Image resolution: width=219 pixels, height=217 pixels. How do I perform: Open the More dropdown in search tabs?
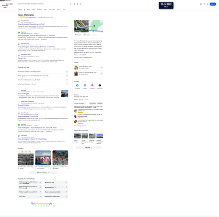[x=59, y=9]
